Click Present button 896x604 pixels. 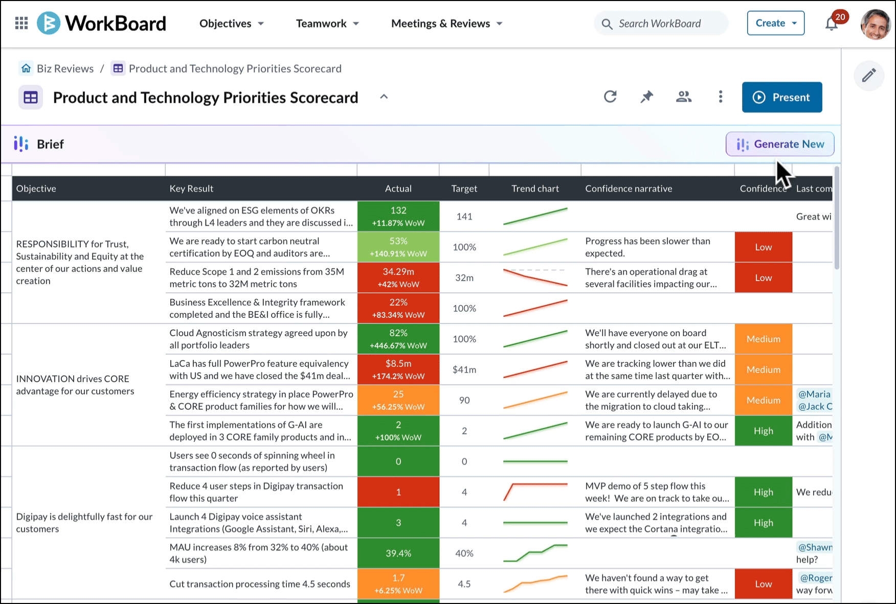tap(782, 97)
